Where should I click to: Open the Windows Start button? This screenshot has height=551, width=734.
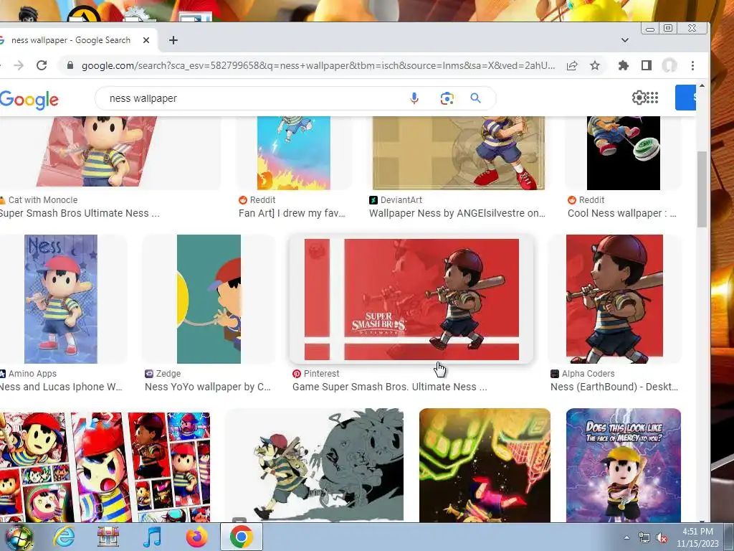tap(19, 537)
